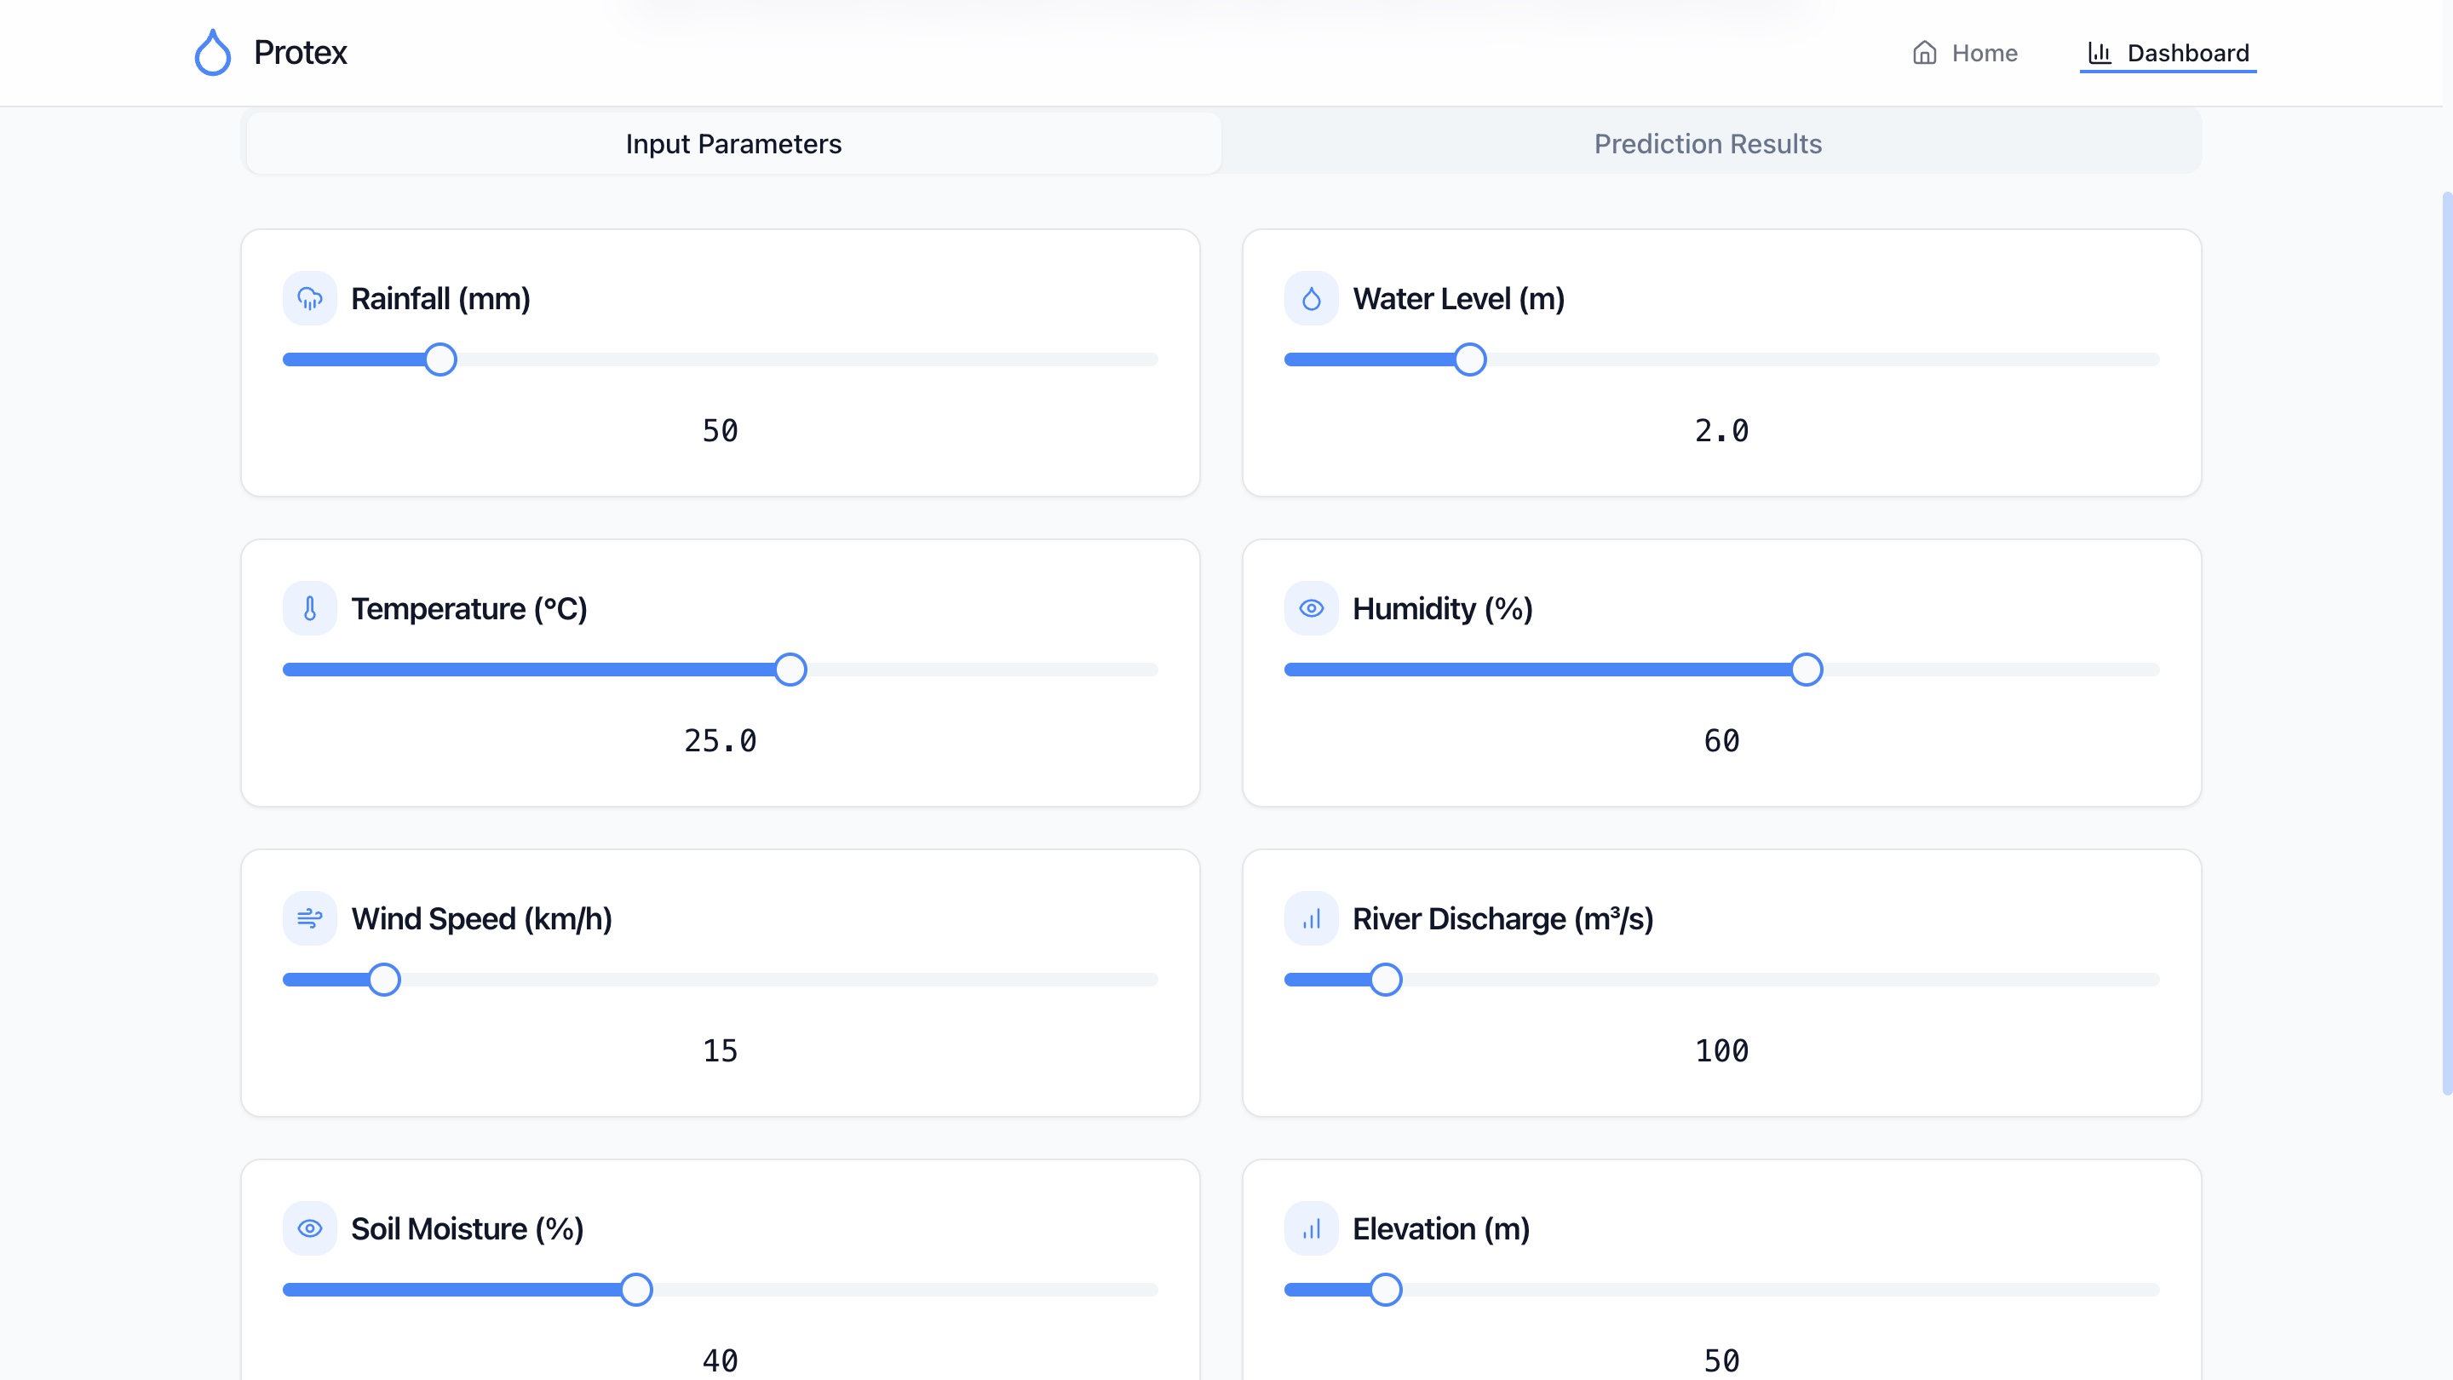Viewport: 2453px width, 1380px height.
Task: Click the page's vertical scrollbar
Action: pyautogui.click(x=2446, y=644)
